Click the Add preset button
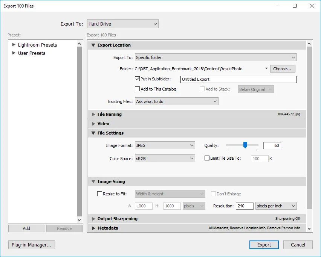The width and height of the screenshot is (321, 257). pos(27,228)
